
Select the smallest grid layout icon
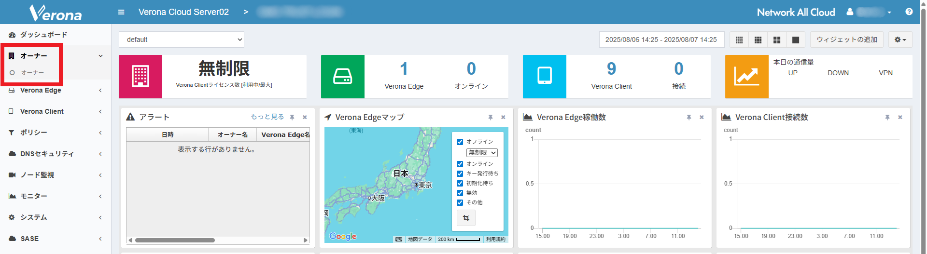739,40
